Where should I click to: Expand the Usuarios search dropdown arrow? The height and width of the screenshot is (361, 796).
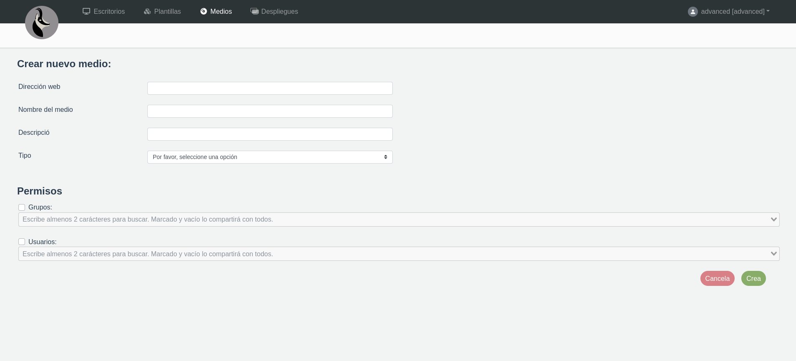pyautogui.click(x=773, y=254)
